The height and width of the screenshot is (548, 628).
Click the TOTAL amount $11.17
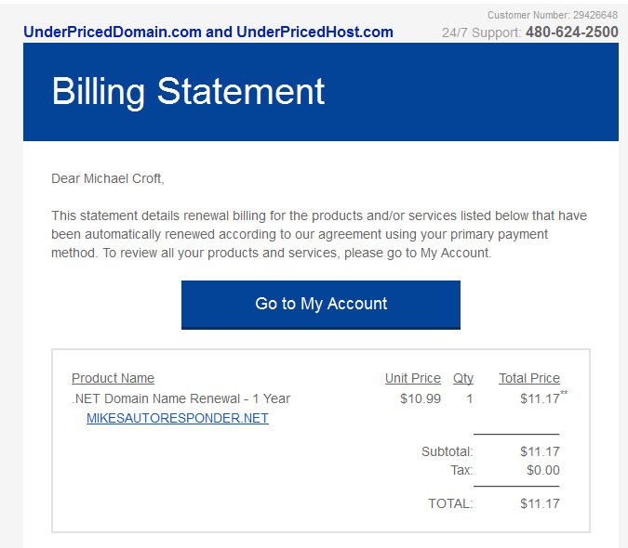pos(540,503)
